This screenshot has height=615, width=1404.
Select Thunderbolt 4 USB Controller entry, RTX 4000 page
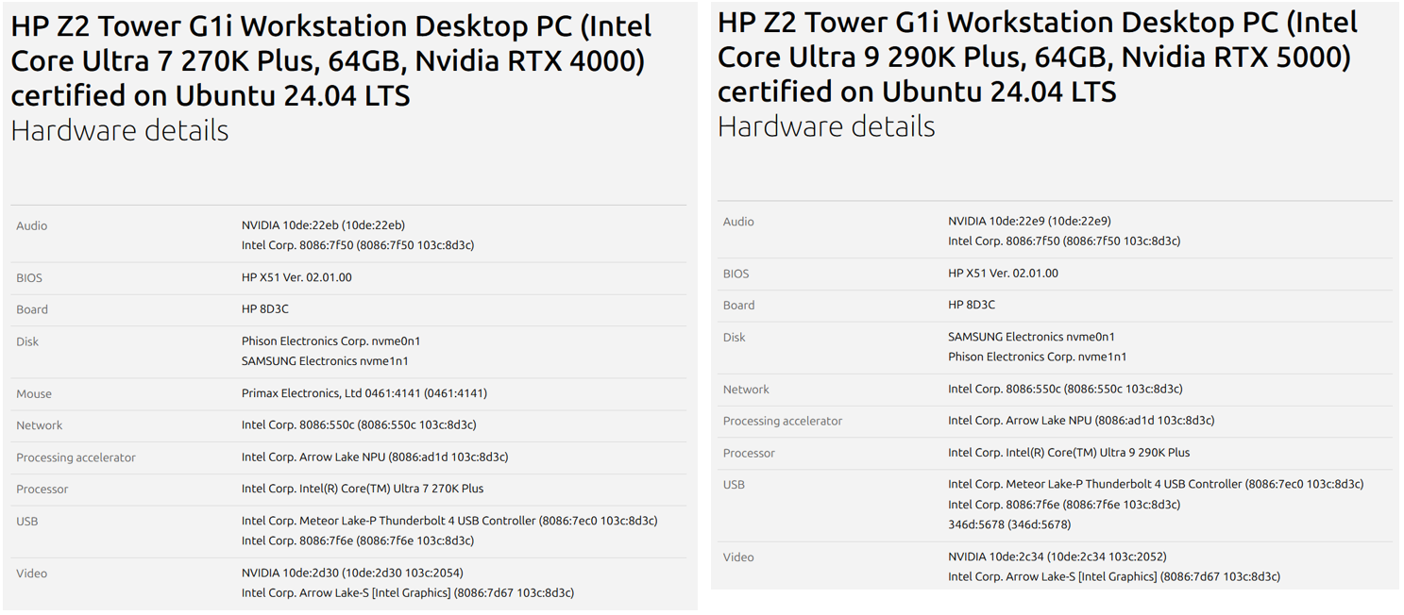(449, 521)
